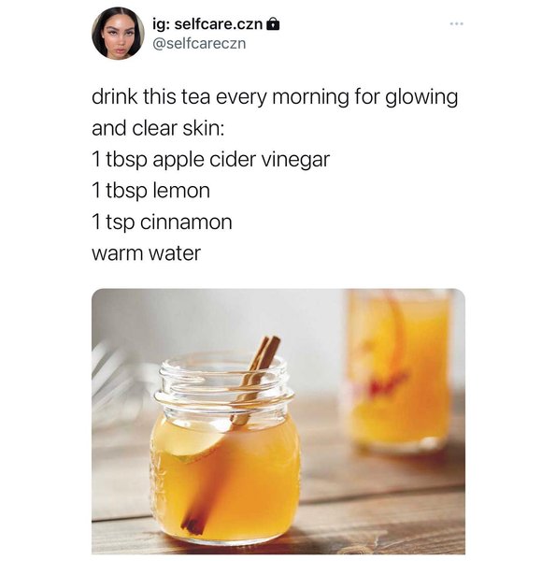Screen dimensions: 556x561
Task: Click the word 'glowing' in the tweet
Action: coord(421,97)
